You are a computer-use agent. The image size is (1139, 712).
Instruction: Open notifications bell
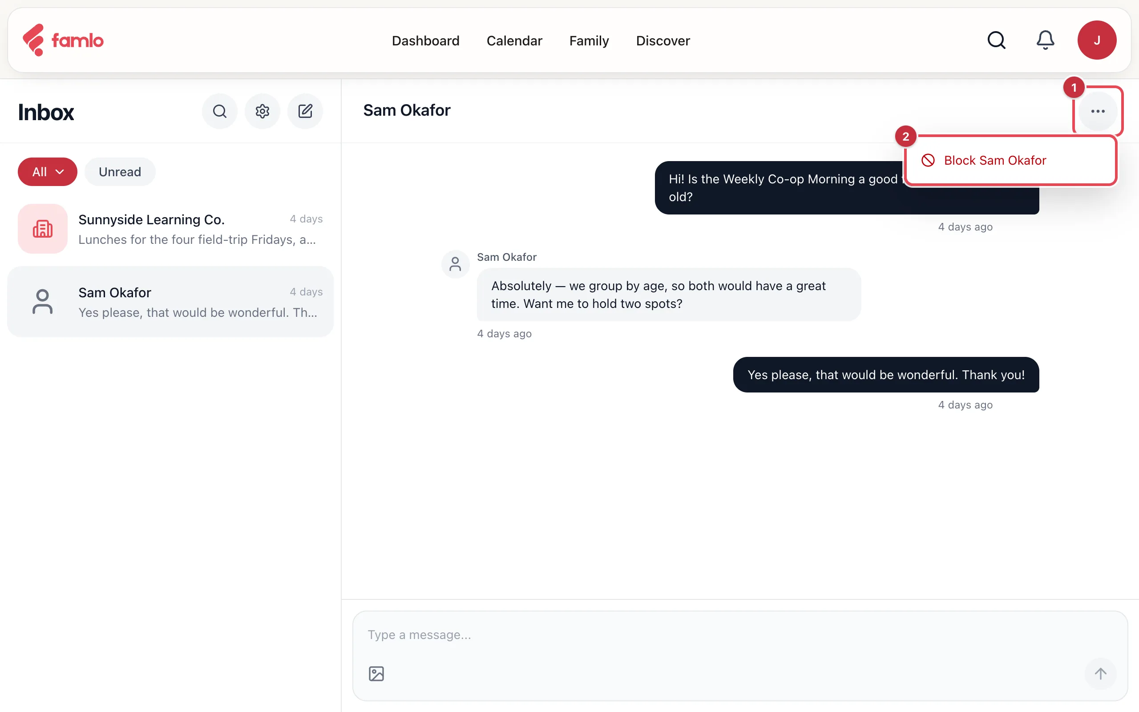[1045, 40]
